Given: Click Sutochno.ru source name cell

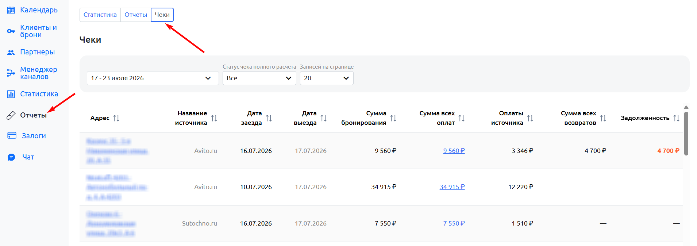Looking at the screenshot, I should pyautogui.click(x=200, y=223).
